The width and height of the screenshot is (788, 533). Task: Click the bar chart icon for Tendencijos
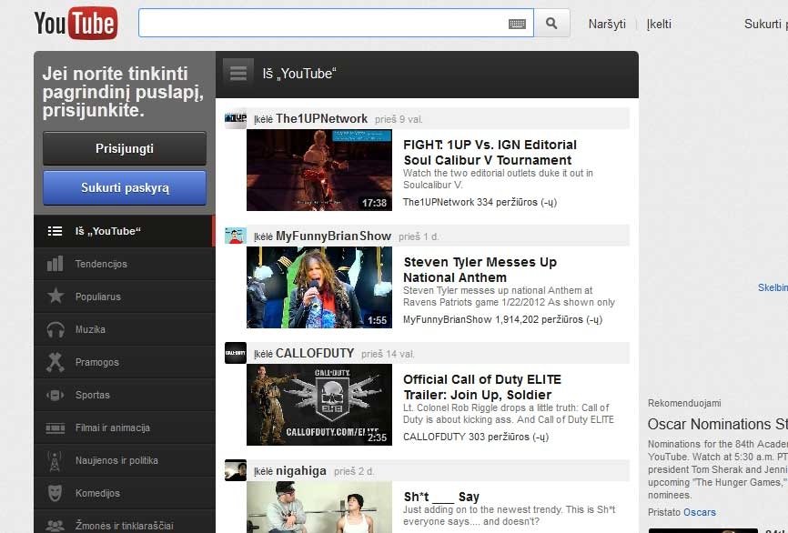(x=55, y=264)
